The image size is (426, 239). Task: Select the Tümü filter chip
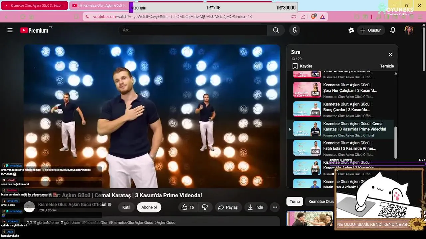pos(295,201)
